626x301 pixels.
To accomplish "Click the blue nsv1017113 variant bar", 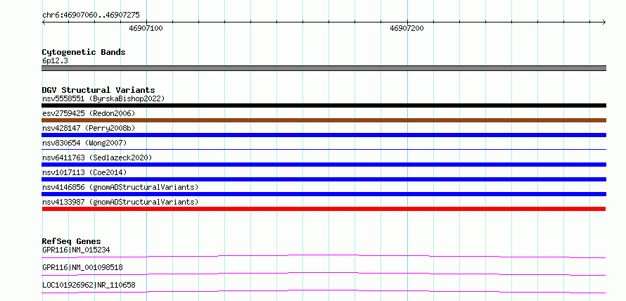I will tap(324, 179).
